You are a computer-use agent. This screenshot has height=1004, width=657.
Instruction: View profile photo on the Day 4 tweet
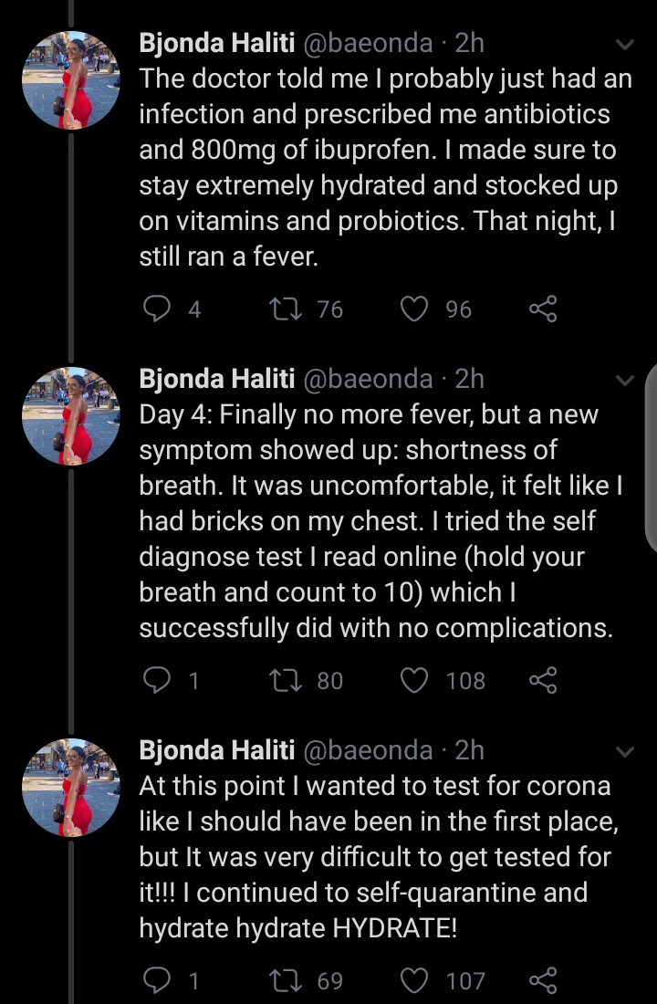(x=70, y=416)
